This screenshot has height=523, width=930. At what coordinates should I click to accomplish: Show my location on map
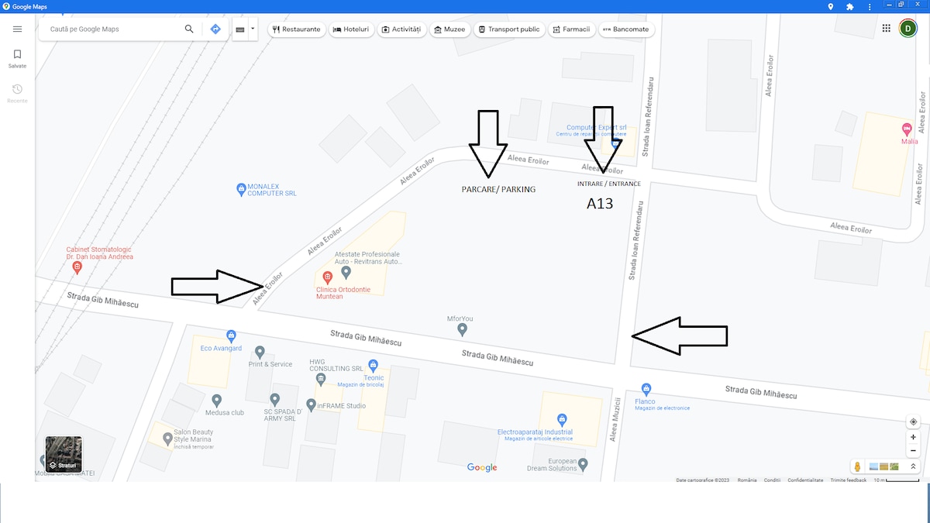click(914, 421)
